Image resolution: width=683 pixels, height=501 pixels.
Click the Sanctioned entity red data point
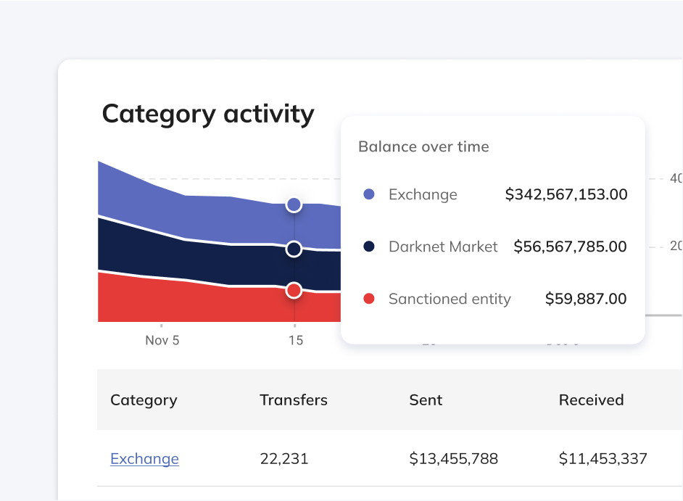(x=294, y=291)
